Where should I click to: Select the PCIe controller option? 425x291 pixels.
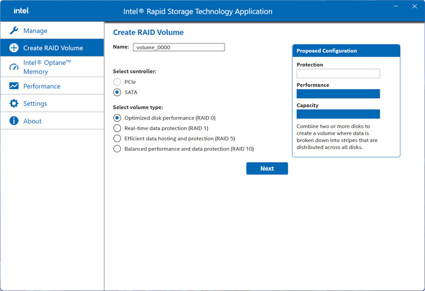pyautogui.click(x=117, y=82)
